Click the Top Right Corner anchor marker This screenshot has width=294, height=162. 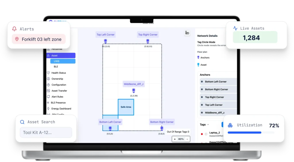148,41
